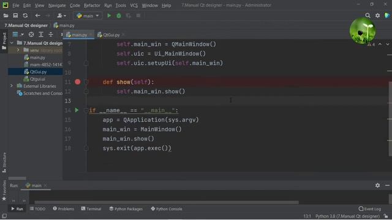392x220 pixels.
Task: Click the editor vertical scrollbar
Action: (390, 119)
